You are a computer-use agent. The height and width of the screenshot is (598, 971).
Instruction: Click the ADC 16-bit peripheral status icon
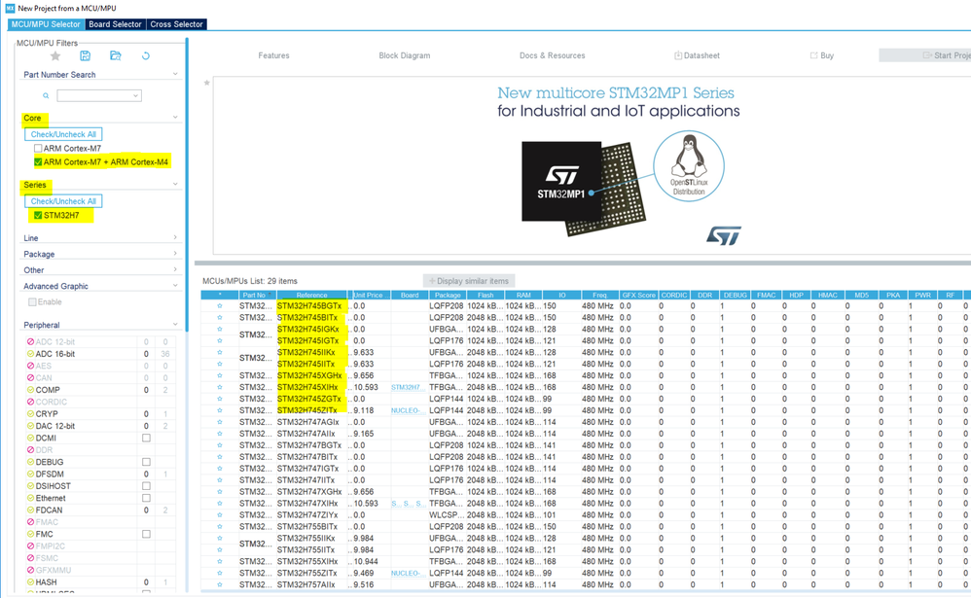click(30, 354)
